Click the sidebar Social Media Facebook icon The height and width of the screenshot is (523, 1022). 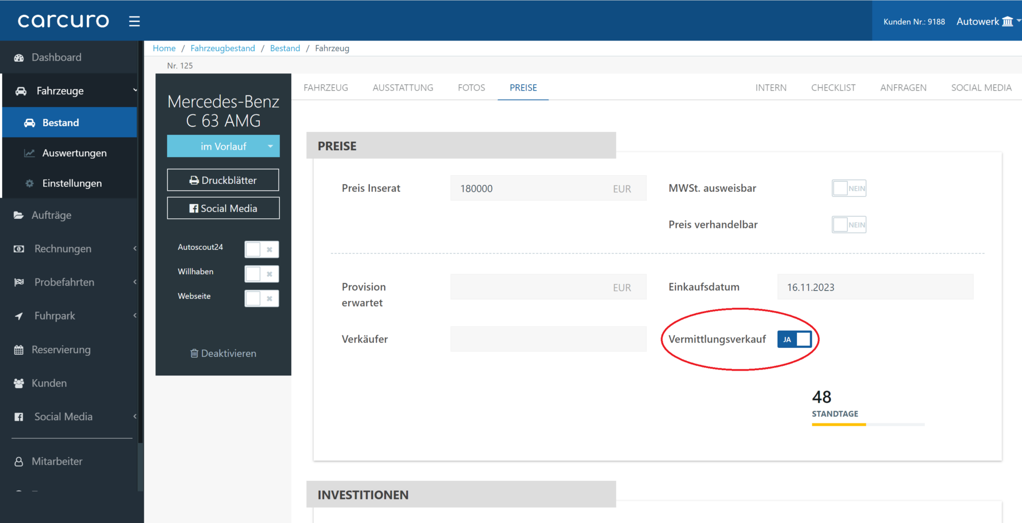(x=19, y=417)
